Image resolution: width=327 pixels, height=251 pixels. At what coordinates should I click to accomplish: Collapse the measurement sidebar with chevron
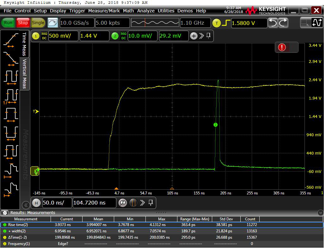click(26, 205)
